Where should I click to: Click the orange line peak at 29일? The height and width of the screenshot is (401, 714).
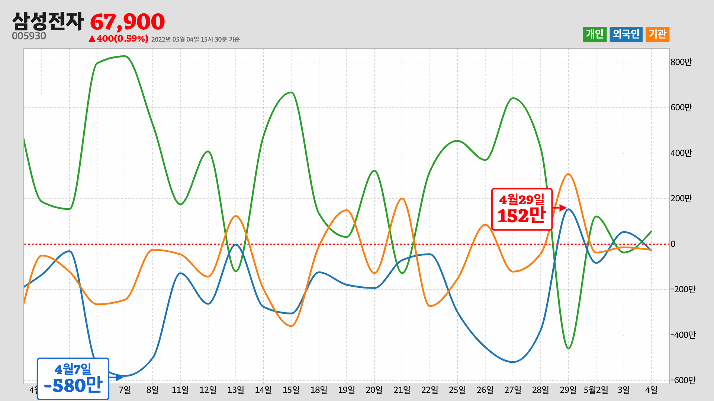[x=568, y=174]
